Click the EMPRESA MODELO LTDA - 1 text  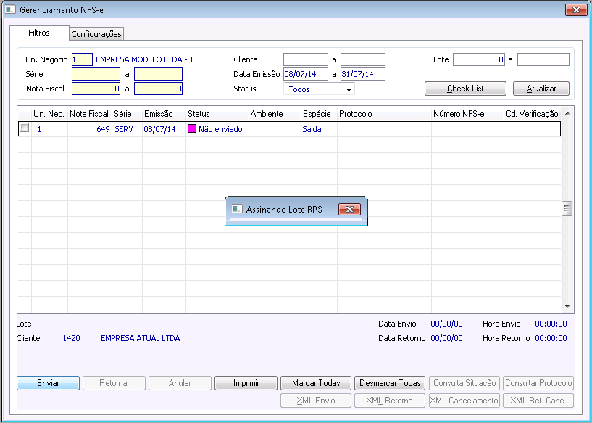145,59
